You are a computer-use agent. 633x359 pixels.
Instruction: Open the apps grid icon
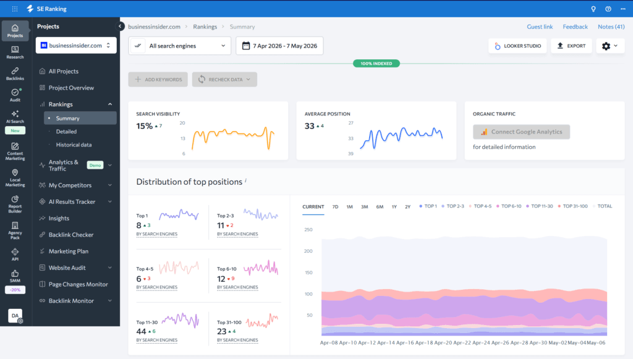point(15,9)
